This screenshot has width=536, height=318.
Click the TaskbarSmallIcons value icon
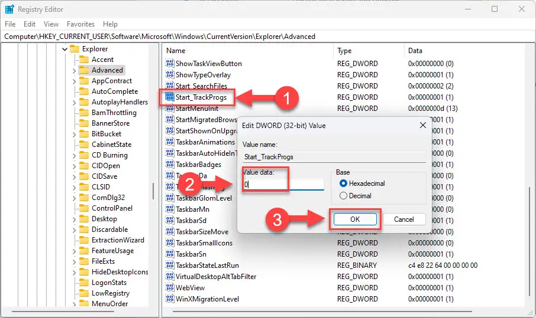[x=170, y=242]
